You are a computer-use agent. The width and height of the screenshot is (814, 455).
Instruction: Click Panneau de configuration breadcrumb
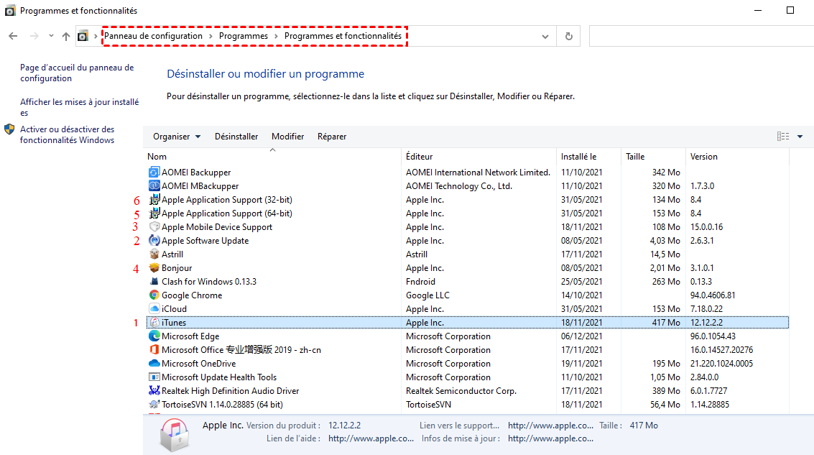tap(153, 36)
